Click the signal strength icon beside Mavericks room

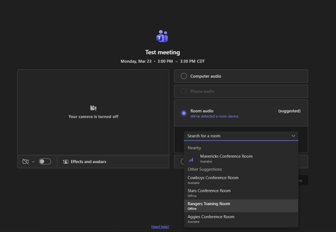(191, 159)
